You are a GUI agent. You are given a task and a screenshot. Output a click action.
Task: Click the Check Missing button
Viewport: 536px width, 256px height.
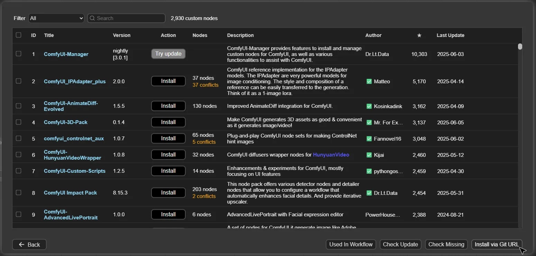446,244
